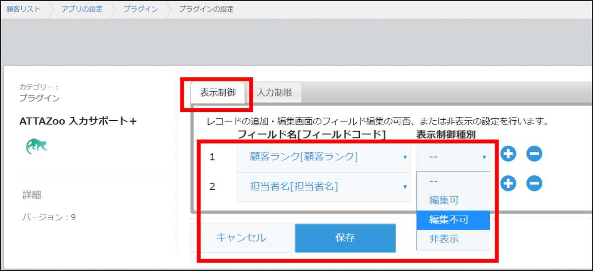The width and height of the screenshot is (593, 271).
Task: Remove the 顧客ランク row with minus icon
Action: click(x=534, y=154)
